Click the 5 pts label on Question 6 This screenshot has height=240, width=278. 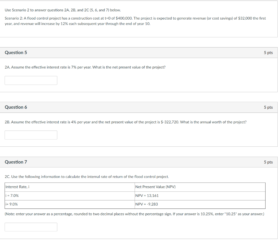268,107
